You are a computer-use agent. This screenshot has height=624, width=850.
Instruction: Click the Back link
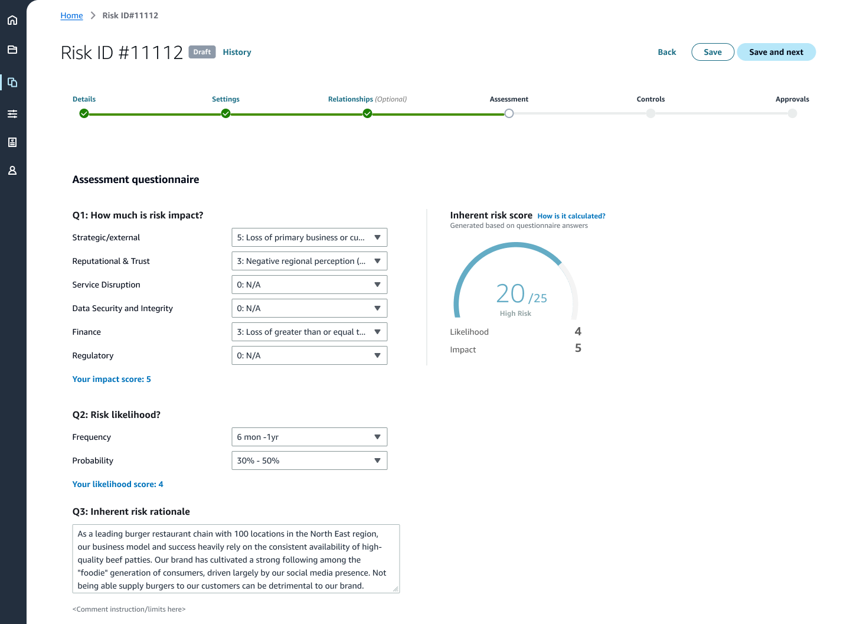667,52
